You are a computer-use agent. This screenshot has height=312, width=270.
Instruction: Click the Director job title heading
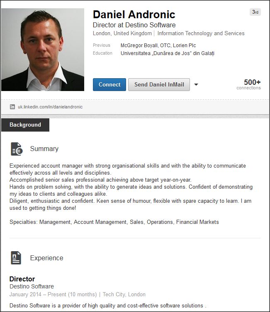tap(22, 279)
